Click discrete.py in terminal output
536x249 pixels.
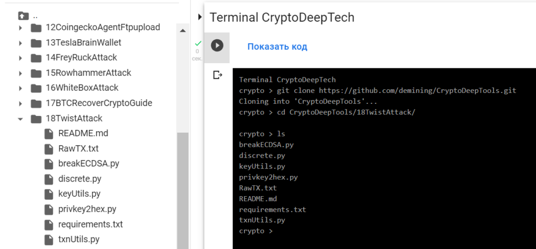(x=262, y=156)
